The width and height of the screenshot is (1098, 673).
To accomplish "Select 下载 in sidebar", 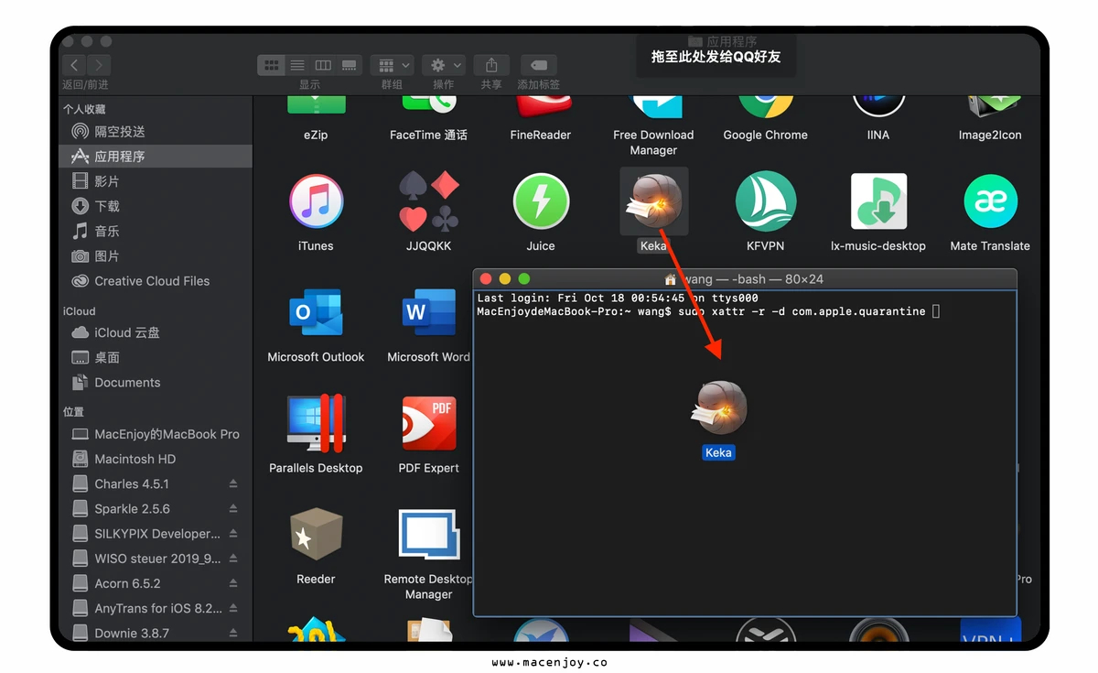I will [x=156, y=206].
